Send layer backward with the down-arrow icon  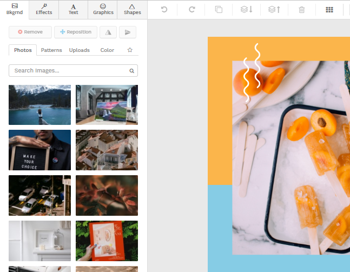click(x=246, y=9)
